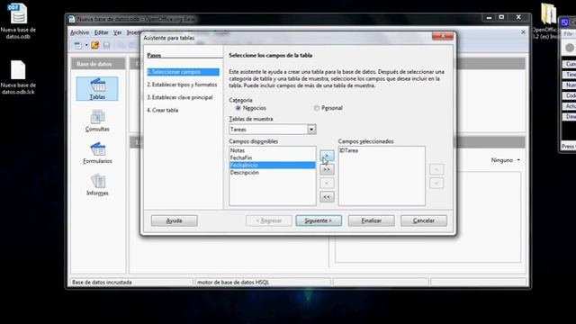Open the Archivo menu
The height and width of the screenshot is (324, 576).
coord(79,32)
